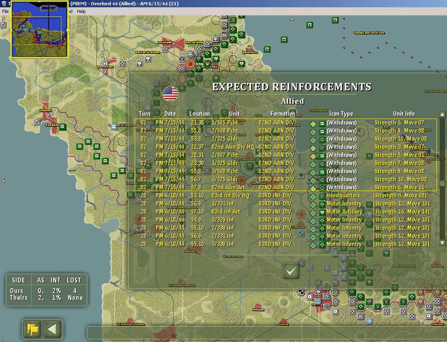Click the yellow map scroll arrow at top edge

[x=292, y=19]
